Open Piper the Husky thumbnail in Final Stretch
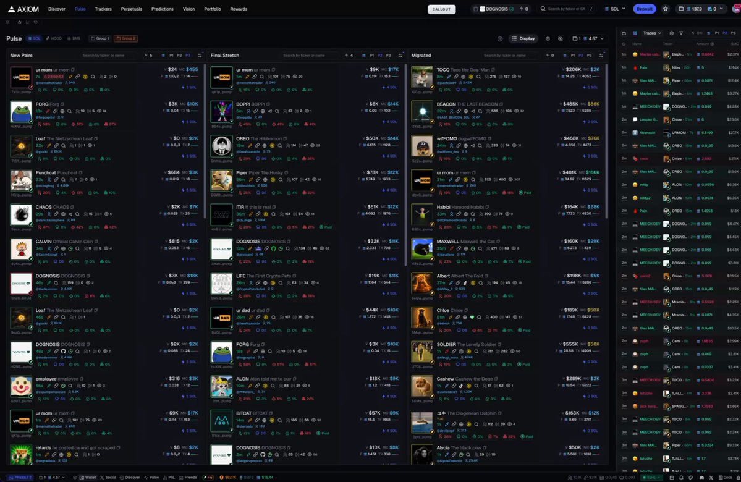 [x=222, y=180]
